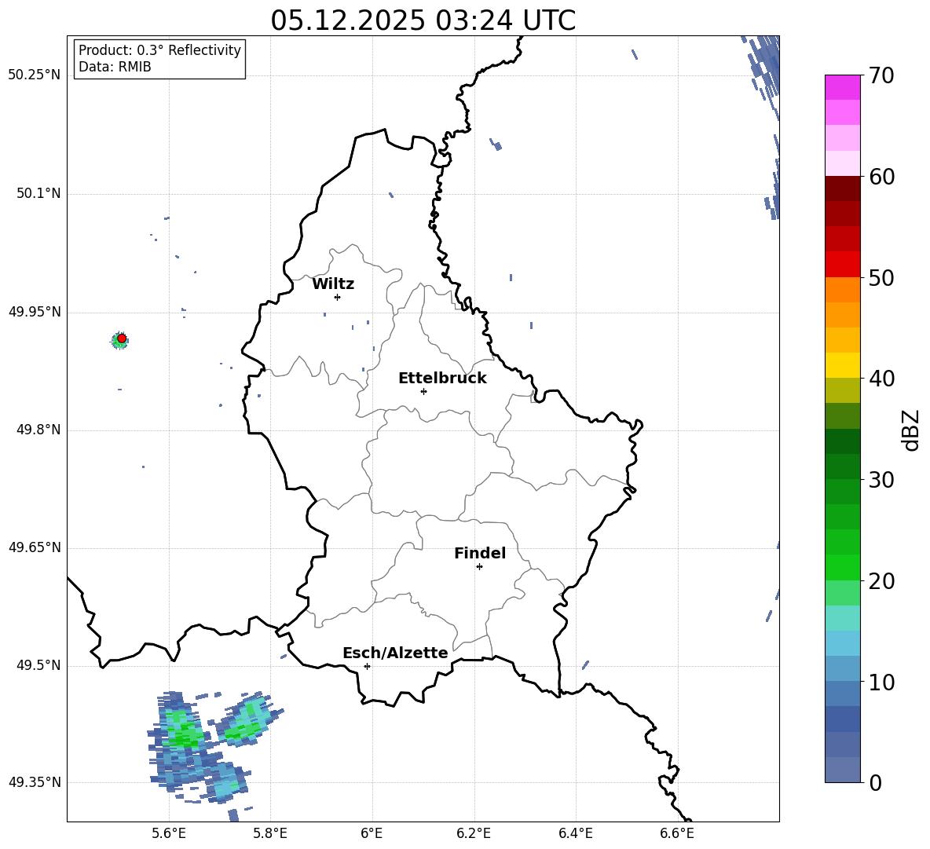Click the Esch/Alzette city label

[395, 653]
